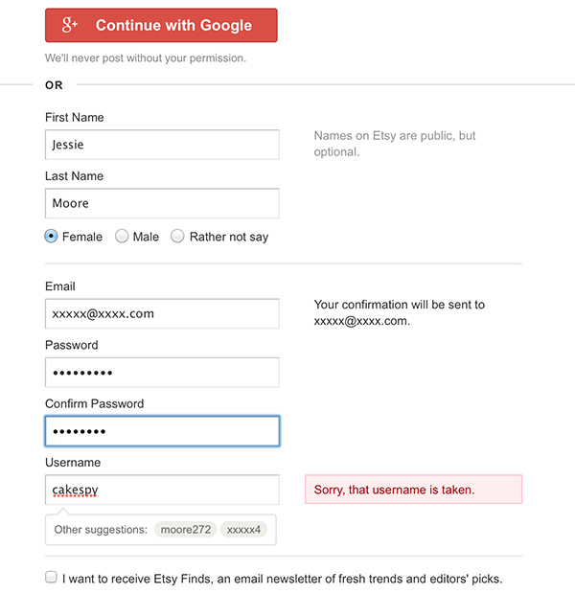Select the Male radio button
The image size is (575, 594).
[122, 237]
